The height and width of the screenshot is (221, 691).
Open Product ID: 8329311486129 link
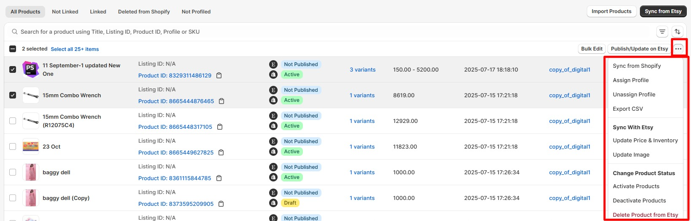pyautogui.click(x=175, y=75)
